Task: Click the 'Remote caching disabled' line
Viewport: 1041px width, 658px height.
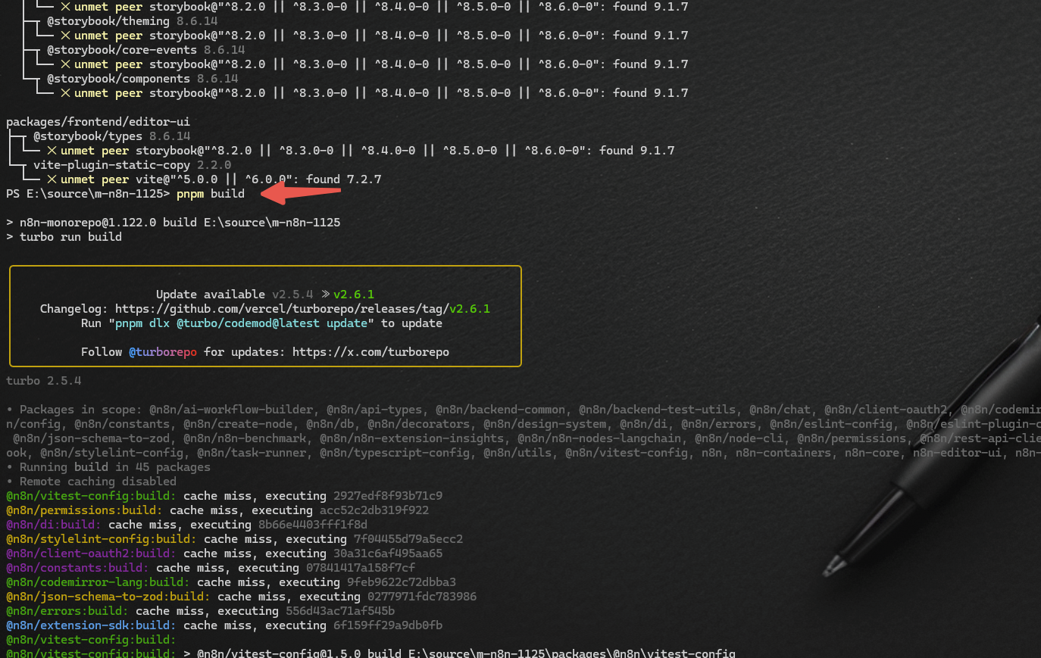Action: coord(91,482)
